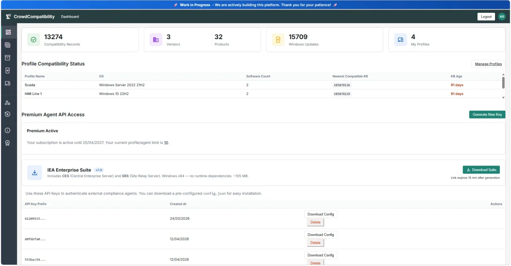Click the 'My Profiles' card label
Image resolution: width=511 pixels, height=266 pixels.
pyautogui.click(x=420, y=44)
